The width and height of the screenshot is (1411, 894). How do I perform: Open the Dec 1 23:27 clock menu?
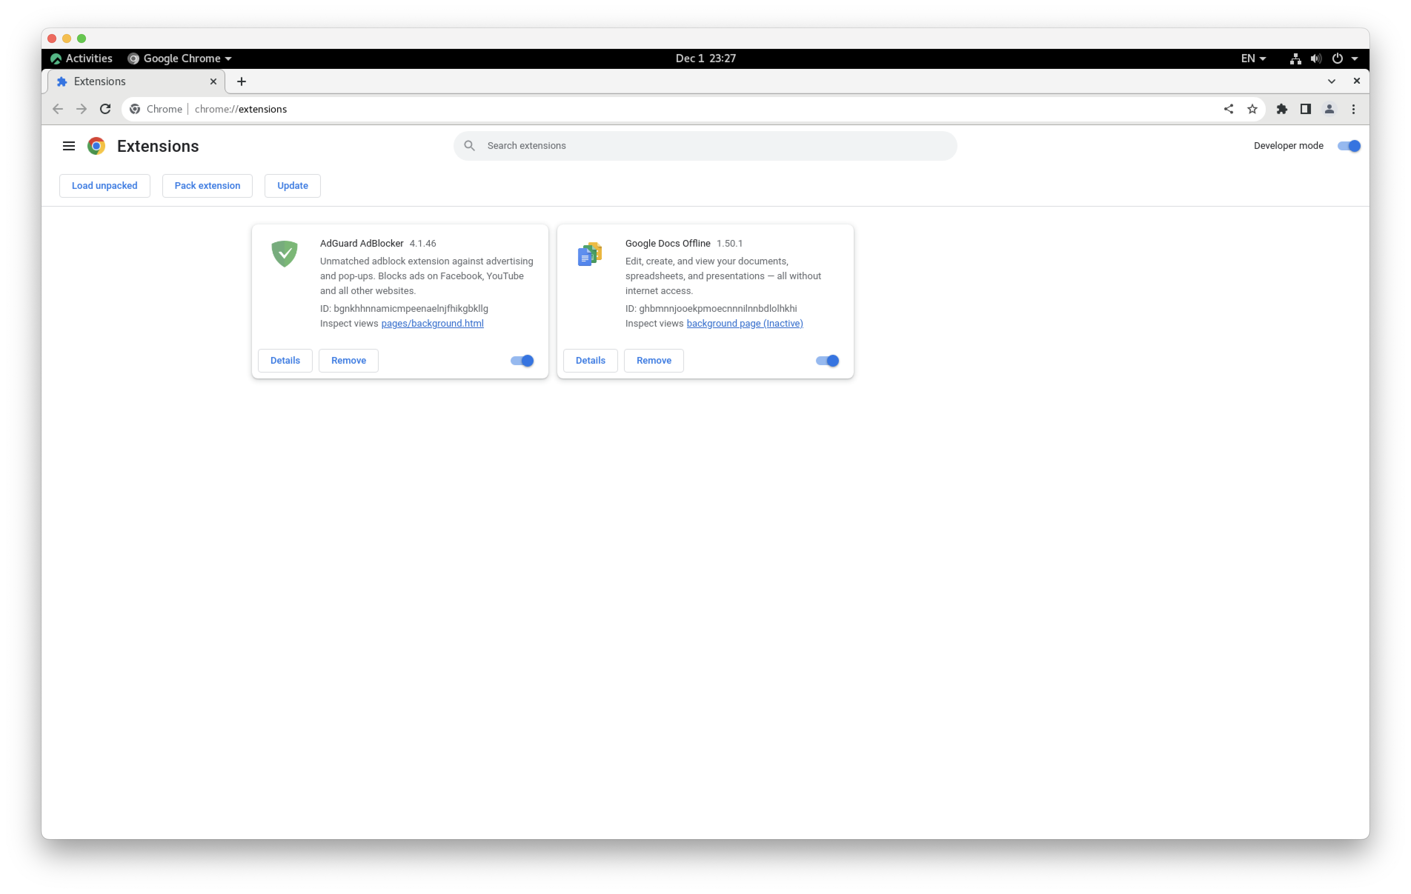pos(705,59)
